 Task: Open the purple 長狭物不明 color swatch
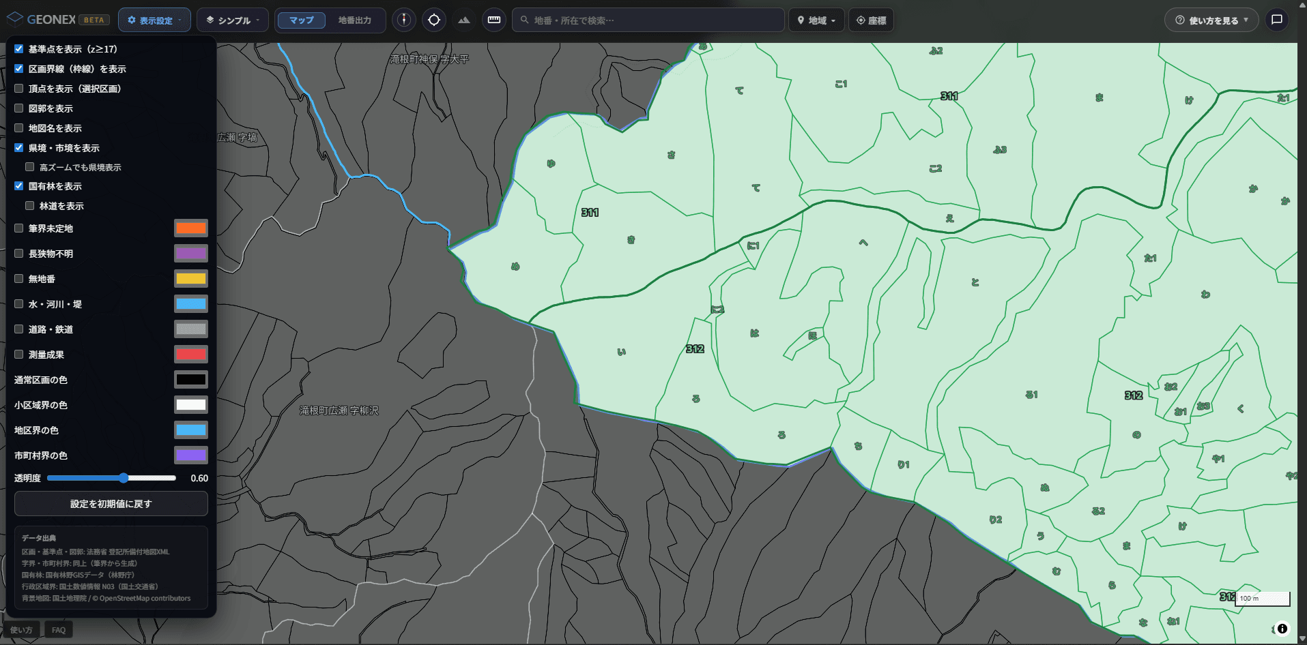(x=191, y=254)
